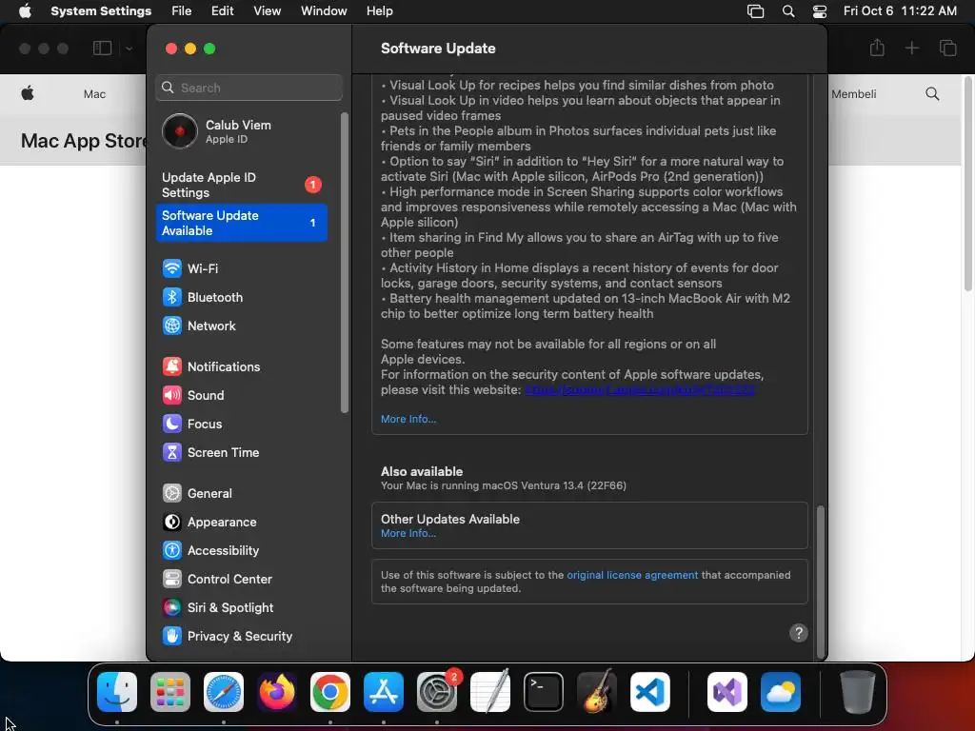Viewport: 975px width, 731px height.
Task: Open Finder from the Dock
Action: (x=117, y=692)
